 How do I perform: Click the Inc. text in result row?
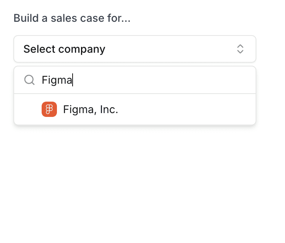[x=109, y=110]
